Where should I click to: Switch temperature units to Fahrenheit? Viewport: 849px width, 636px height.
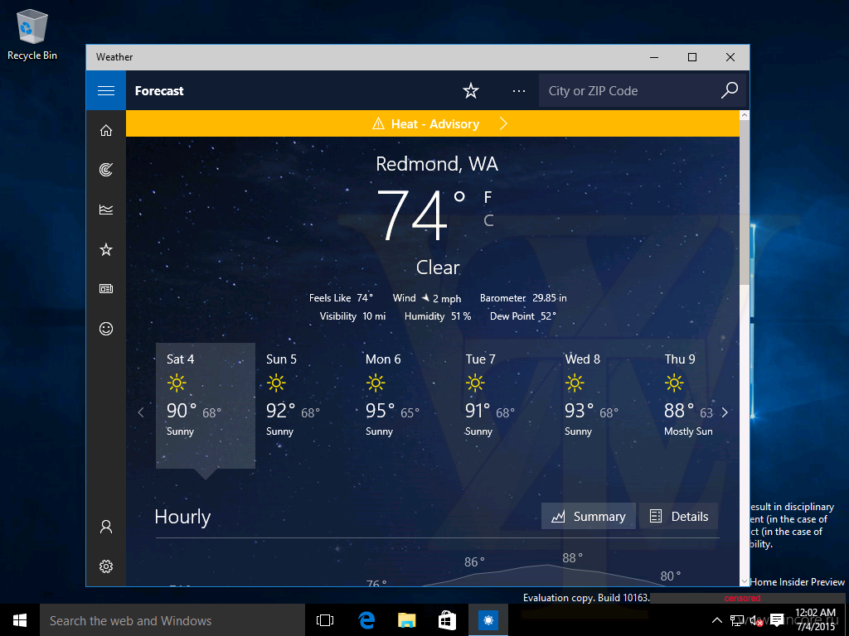(x=488, y=197)
